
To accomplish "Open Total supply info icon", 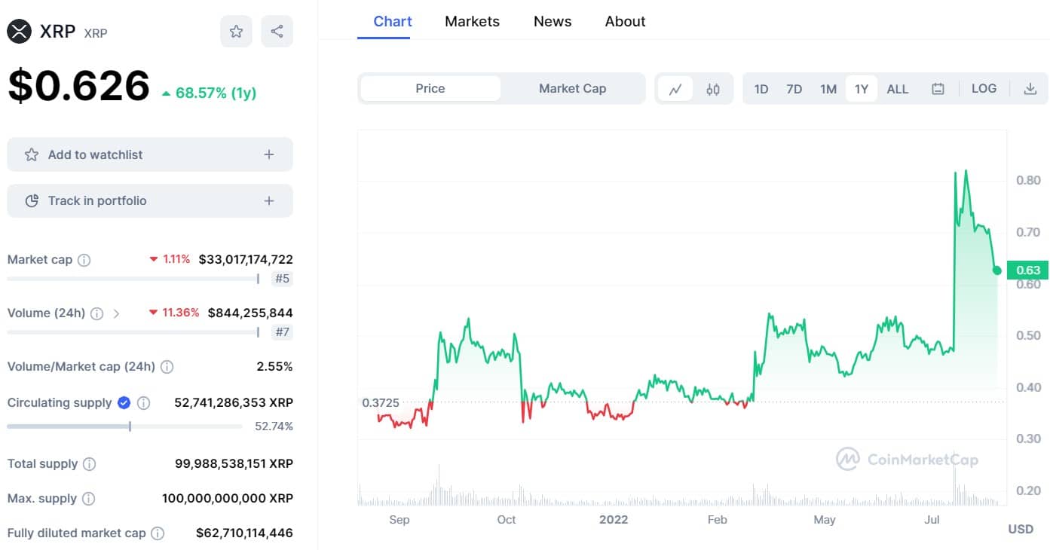I will tap(89, 464).
